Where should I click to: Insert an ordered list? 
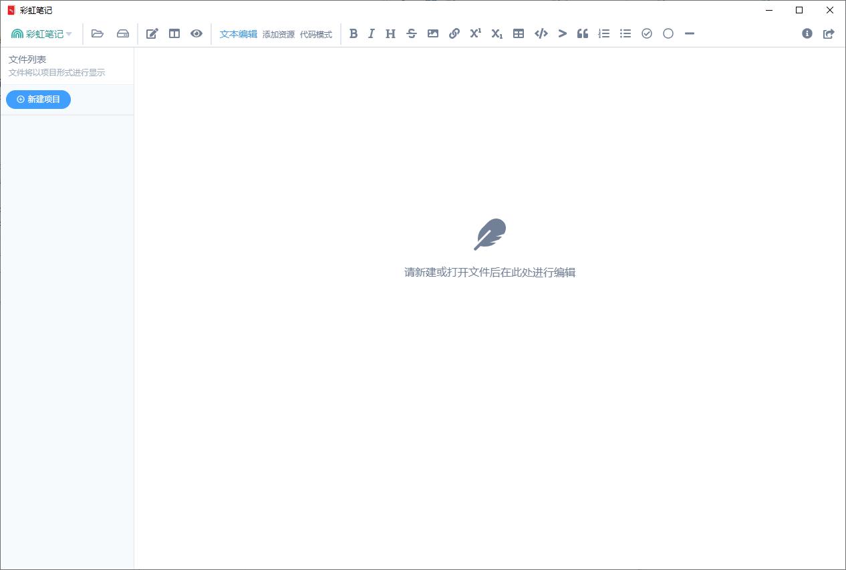603,33
